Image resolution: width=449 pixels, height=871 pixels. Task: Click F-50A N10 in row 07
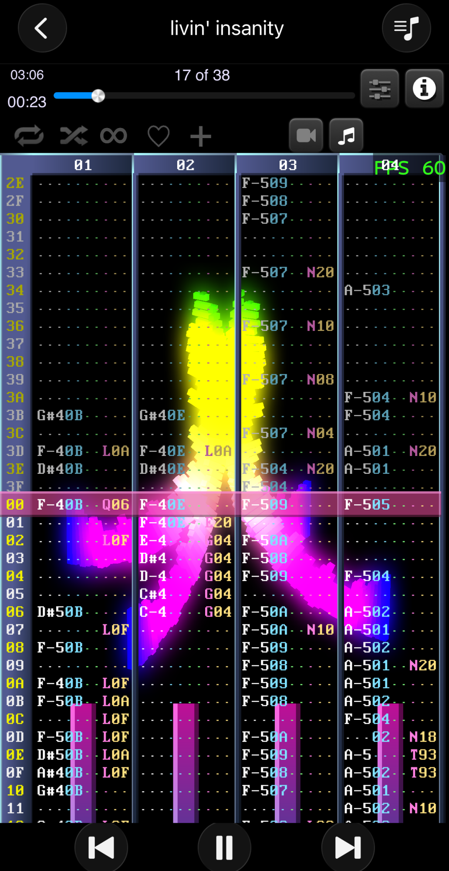point(287,629)
